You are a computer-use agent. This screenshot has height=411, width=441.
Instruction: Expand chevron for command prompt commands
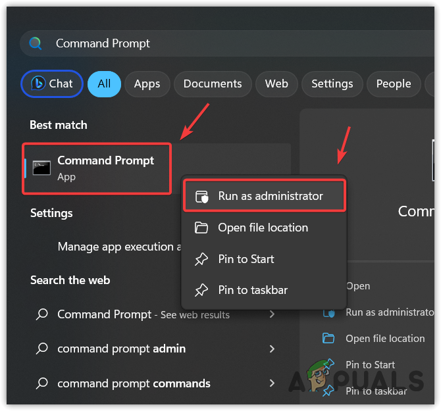[x=272, y=383]
